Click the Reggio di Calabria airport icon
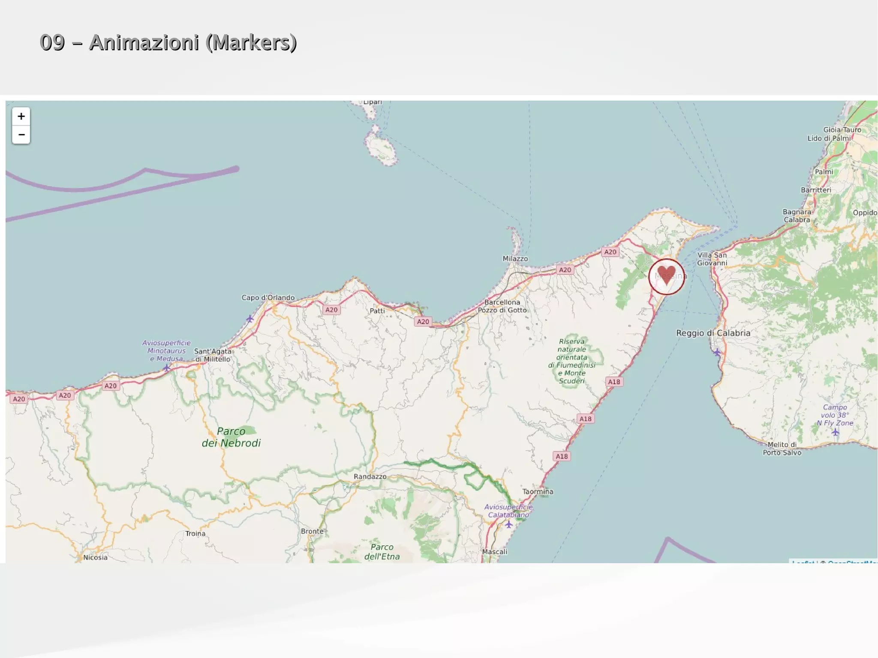The width and height of the screenshot is (878, 658). pyautogui.click(x=717, y=352)
